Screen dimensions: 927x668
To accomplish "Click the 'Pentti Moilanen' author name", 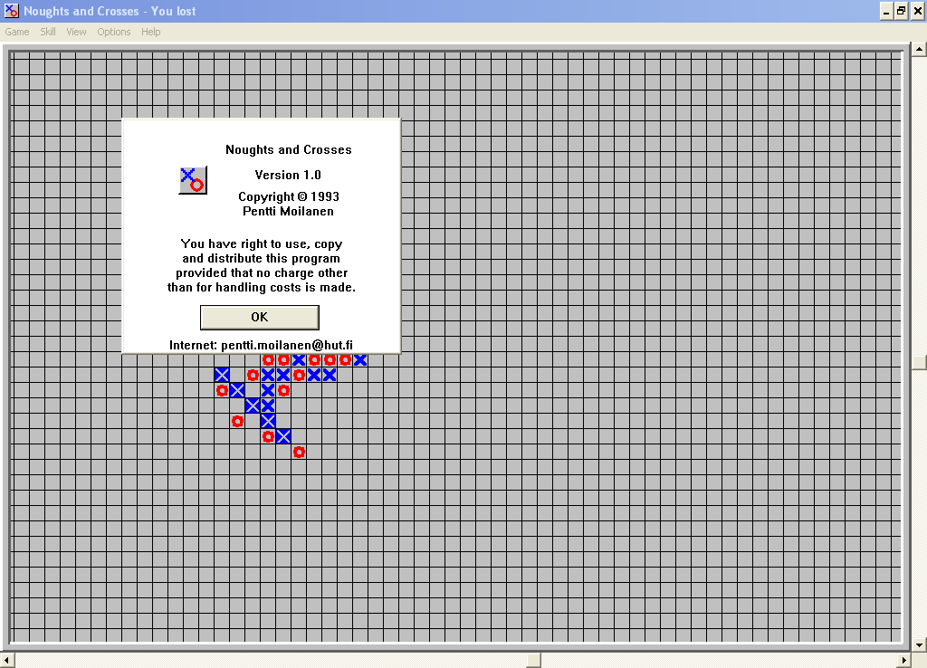I will tap(288, 212).
